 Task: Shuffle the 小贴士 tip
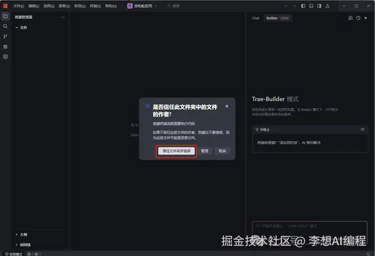click(362, 129)
